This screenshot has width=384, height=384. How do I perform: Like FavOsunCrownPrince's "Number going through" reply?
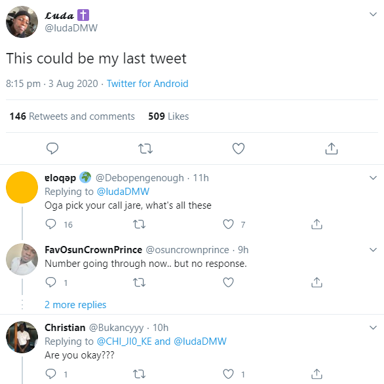click(x=228, y=283)
